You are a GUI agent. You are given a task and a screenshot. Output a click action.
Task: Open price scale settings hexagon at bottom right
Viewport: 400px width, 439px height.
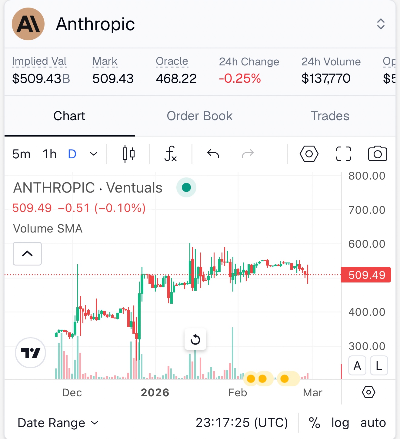click(368, 392)
